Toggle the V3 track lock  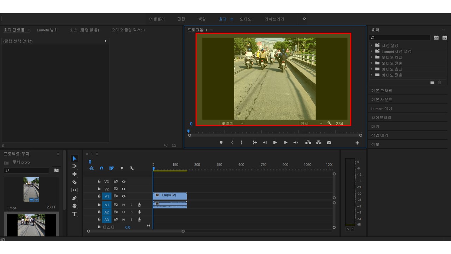coord(99,181)
